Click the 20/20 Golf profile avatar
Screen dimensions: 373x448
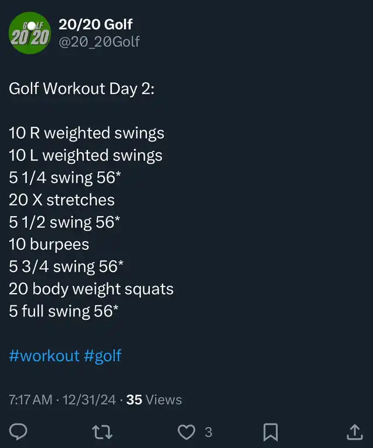(x=29, y=33)
